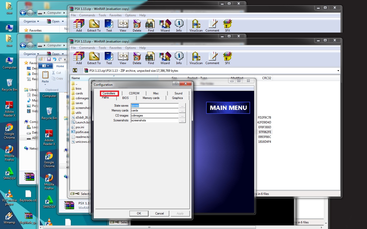367x229 pixels.
Task: Open Options menu in WinRAR window listing files
Action: click(130, 48)
